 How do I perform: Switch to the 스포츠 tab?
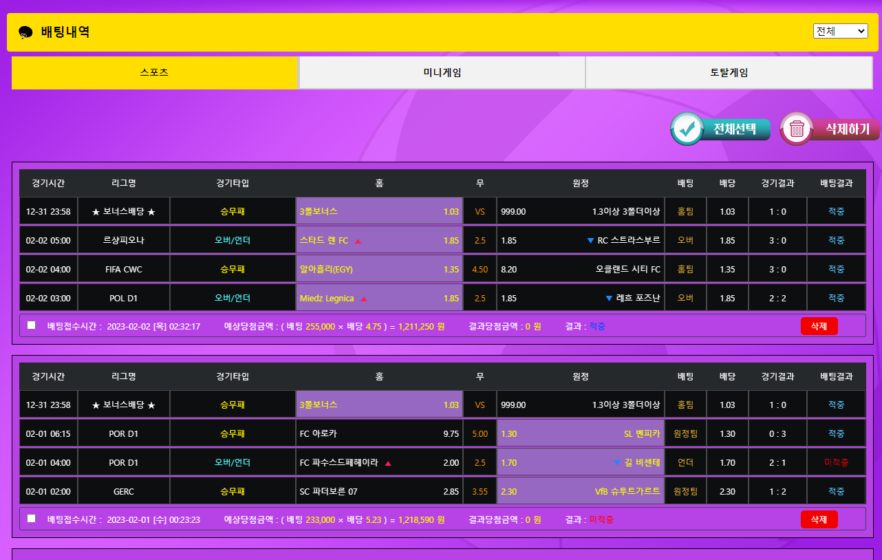(x=154, y=73)
